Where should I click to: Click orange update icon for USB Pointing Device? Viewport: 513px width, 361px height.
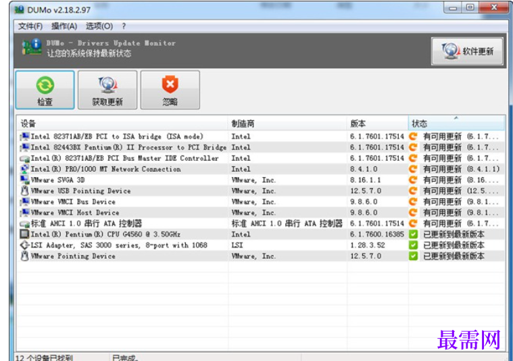click(413, 191)
